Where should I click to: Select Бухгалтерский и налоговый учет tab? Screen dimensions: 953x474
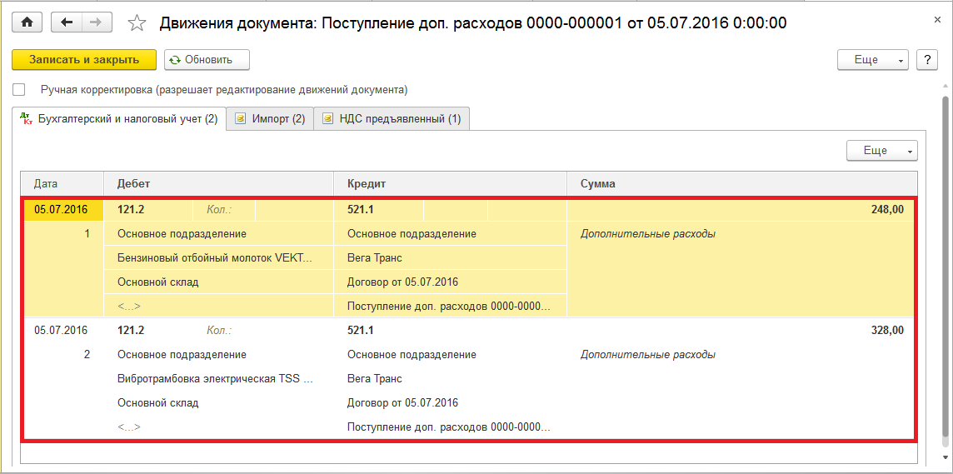pyautogui.click(x=119, y=119)
